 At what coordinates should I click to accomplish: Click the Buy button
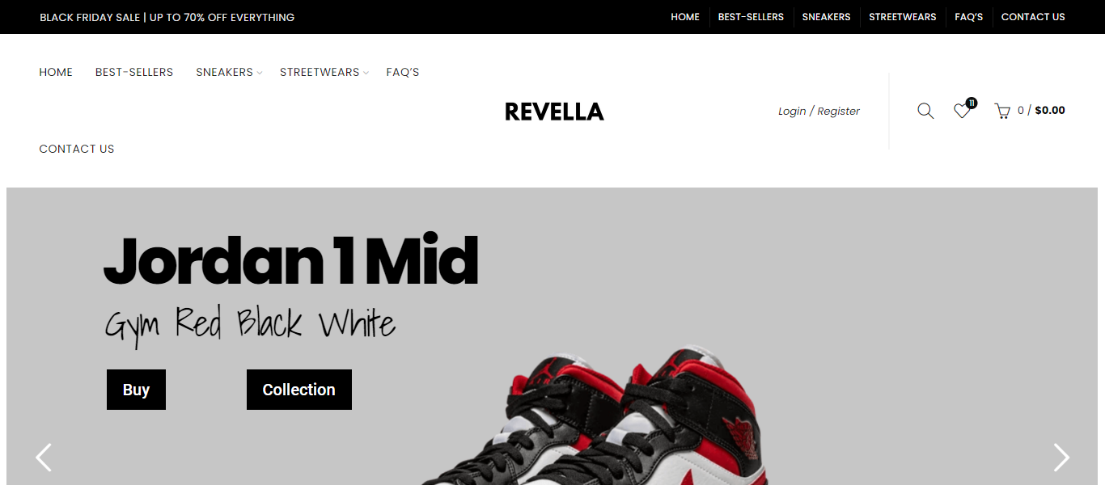tap(136, 390)
